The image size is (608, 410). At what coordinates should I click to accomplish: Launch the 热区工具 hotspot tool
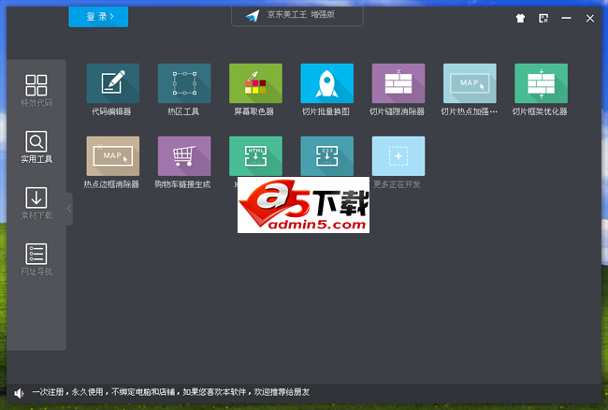tap(184, 83)
